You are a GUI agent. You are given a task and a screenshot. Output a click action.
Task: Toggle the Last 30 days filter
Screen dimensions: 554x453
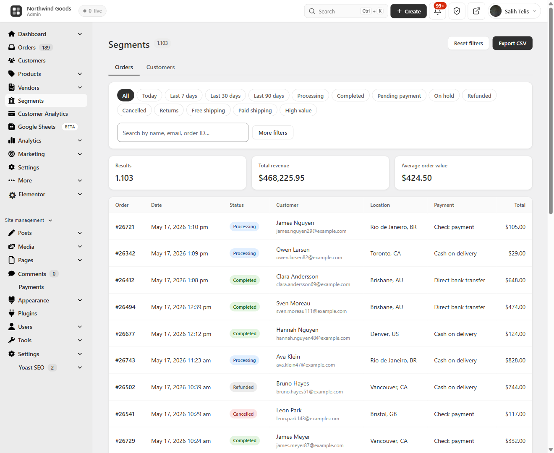coord(225,96)
